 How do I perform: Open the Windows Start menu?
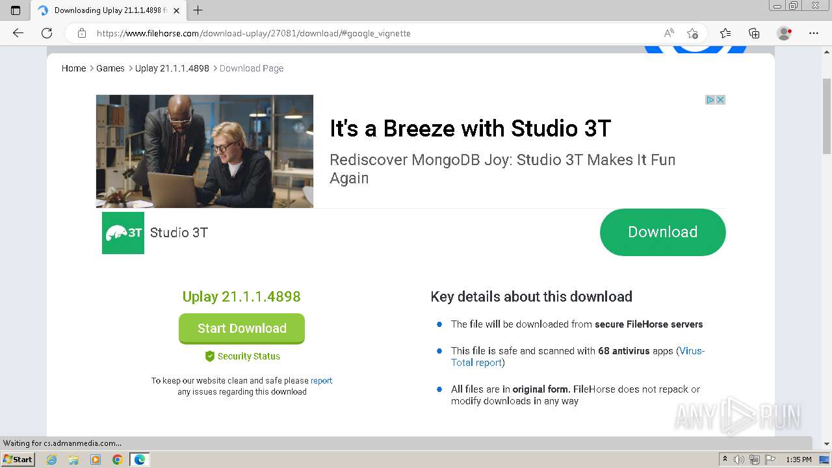18,459
